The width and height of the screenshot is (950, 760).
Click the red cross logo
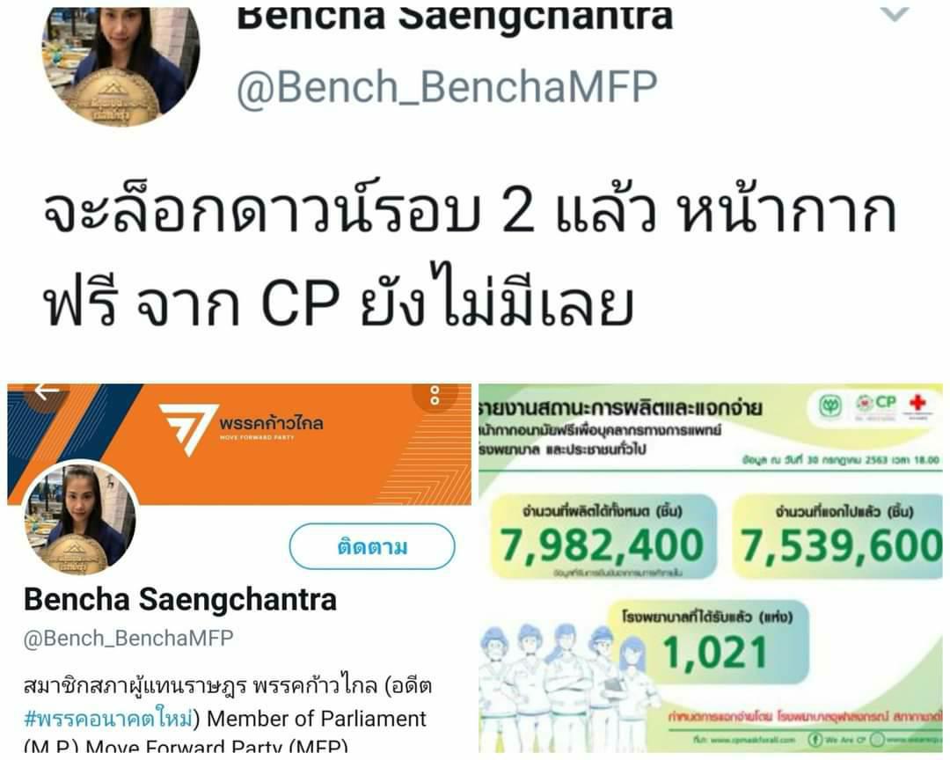917,404
